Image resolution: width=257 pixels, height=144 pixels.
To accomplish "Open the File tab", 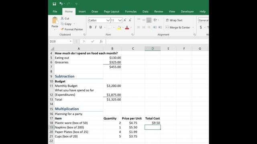I will (55, 12).
